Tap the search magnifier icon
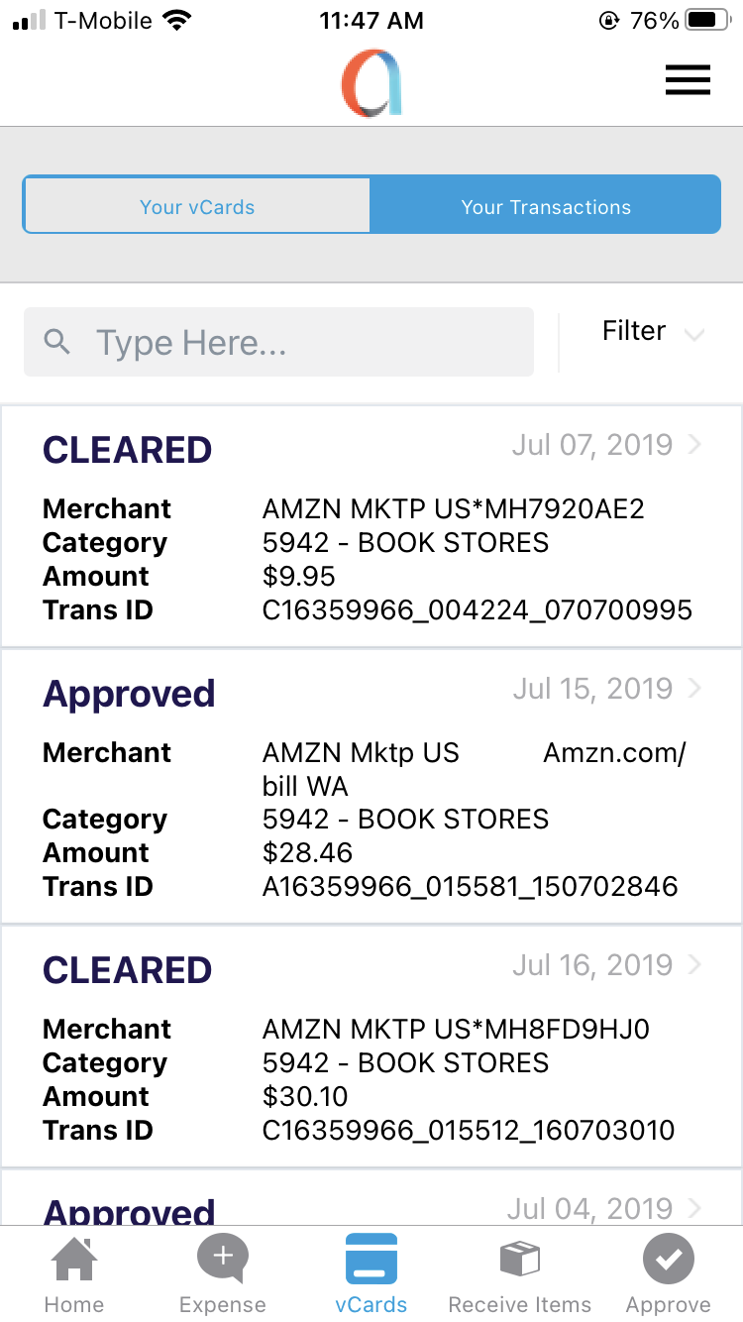The image size is (743, 1322). [x=58, y=343]
